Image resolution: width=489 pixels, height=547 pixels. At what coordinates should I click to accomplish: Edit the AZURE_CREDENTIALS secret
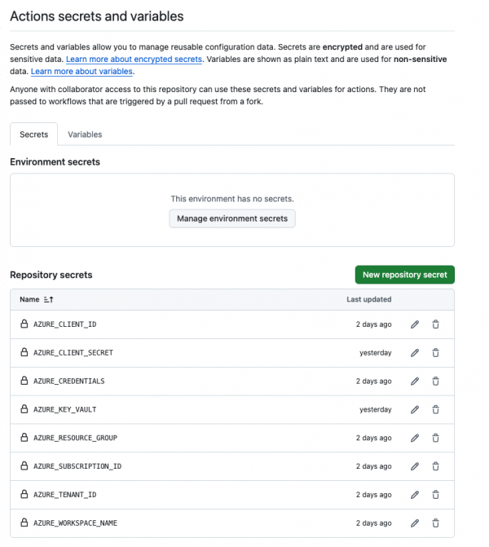[415, 382]
